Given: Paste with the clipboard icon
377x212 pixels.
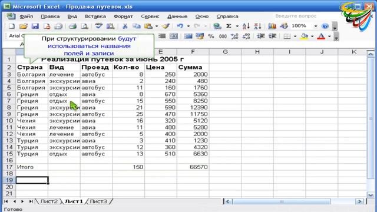Looking at the screenshot, I should (x=148, y=26).
